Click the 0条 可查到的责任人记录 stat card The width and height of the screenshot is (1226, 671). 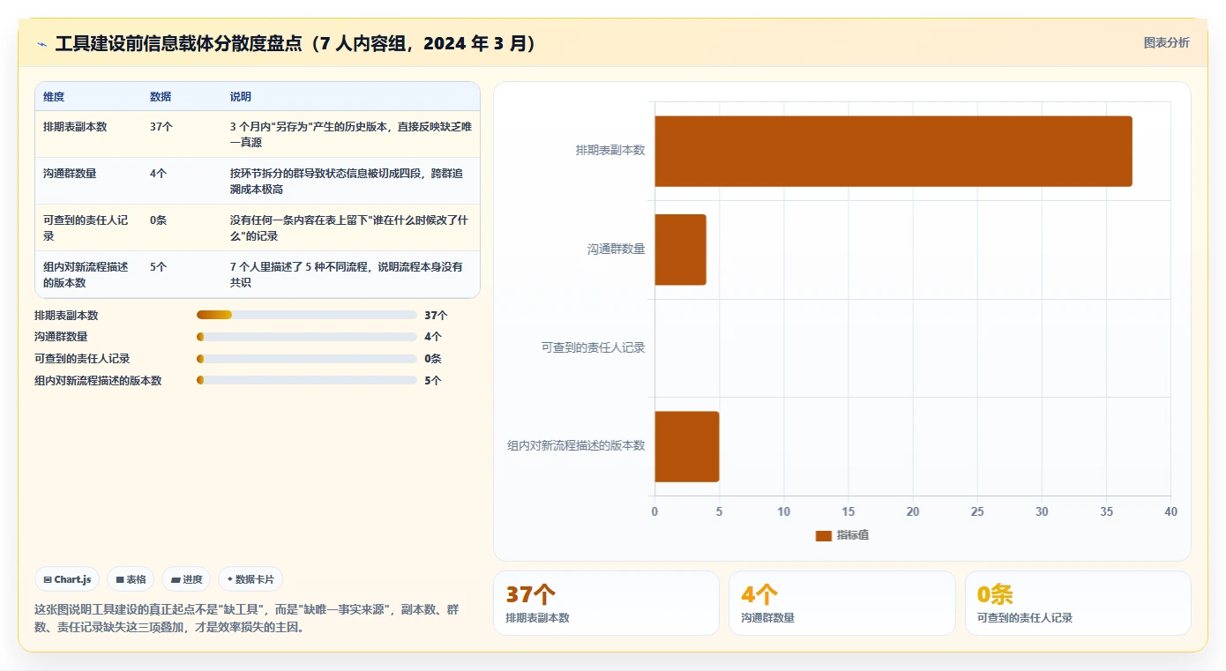[1078, 603]
